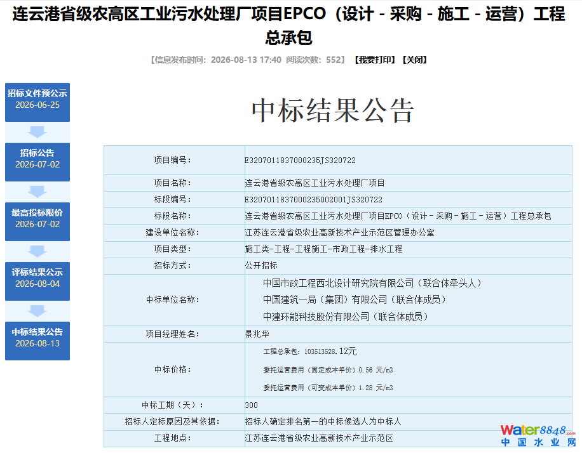The image size is (582, 453).
Task: Open the 招标公告 2026-07-02 step
Action: point(37,162)
